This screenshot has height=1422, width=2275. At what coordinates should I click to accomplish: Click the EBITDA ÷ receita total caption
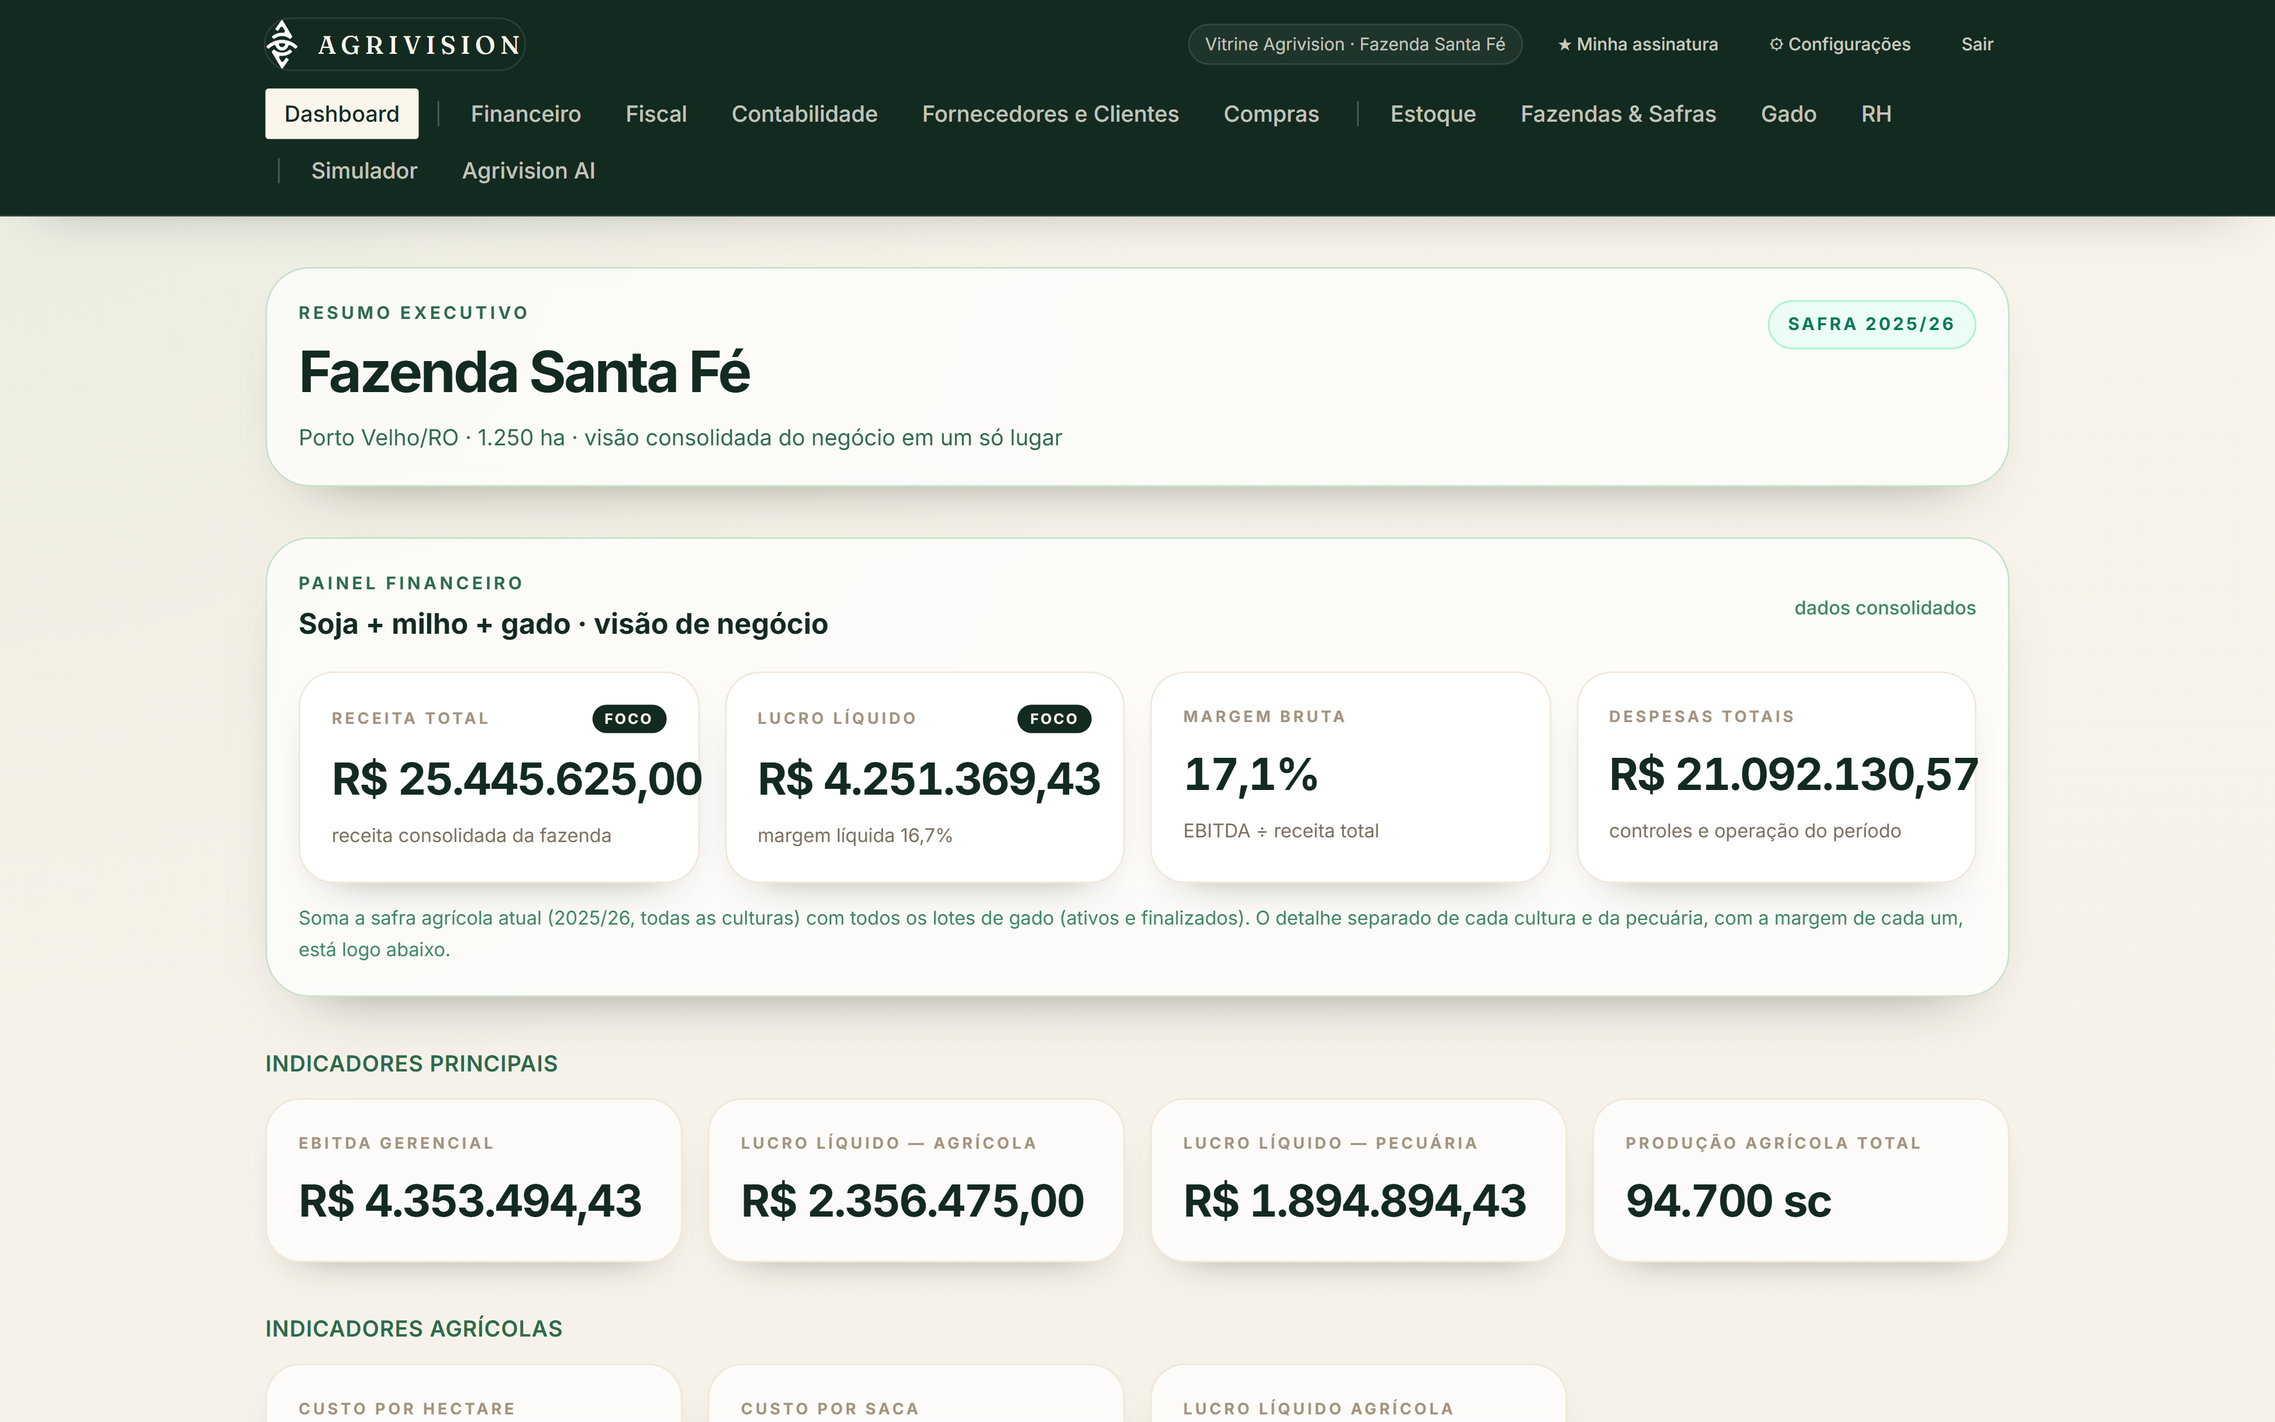click(1280, 830)
